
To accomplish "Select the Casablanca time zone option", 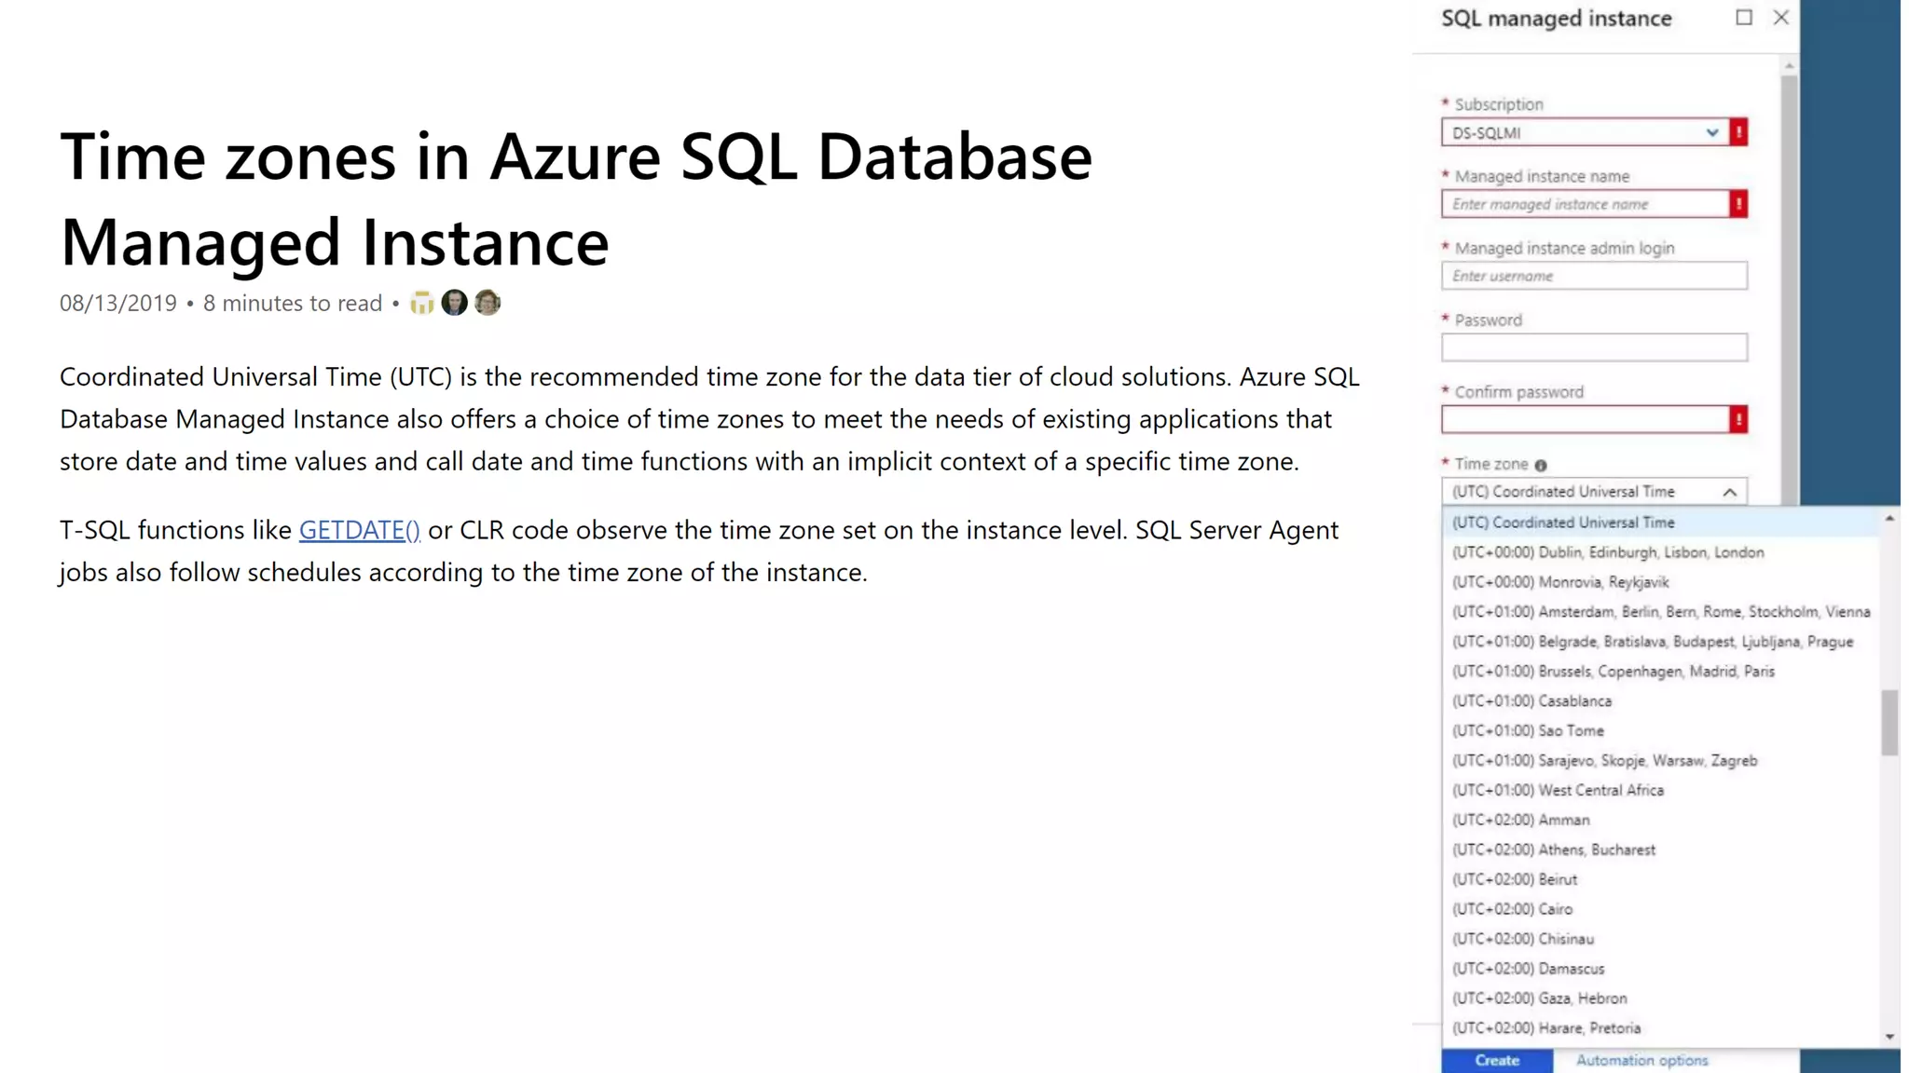I will [1531, 701].
